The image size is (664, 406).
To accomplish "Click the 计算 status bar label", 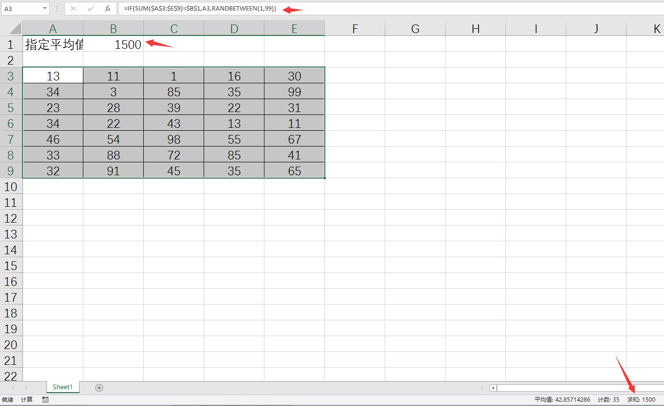I will (27, 399).
